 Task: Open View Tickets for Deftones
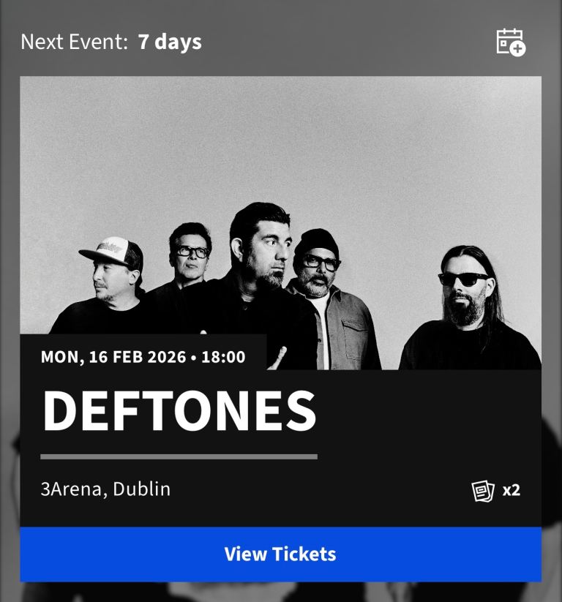click(280, 554)
